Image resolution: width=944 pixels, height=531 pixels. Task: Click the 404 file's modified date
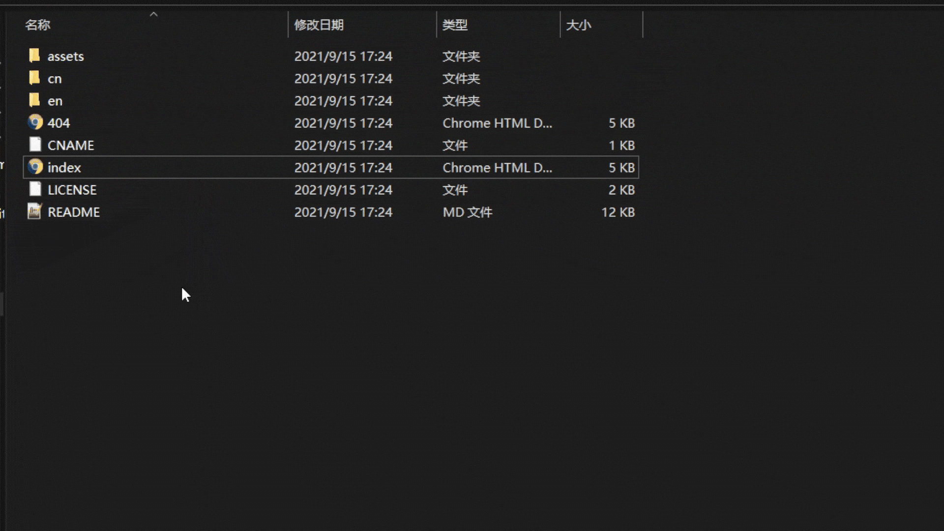pyautogui.click(x=343, y=123)
